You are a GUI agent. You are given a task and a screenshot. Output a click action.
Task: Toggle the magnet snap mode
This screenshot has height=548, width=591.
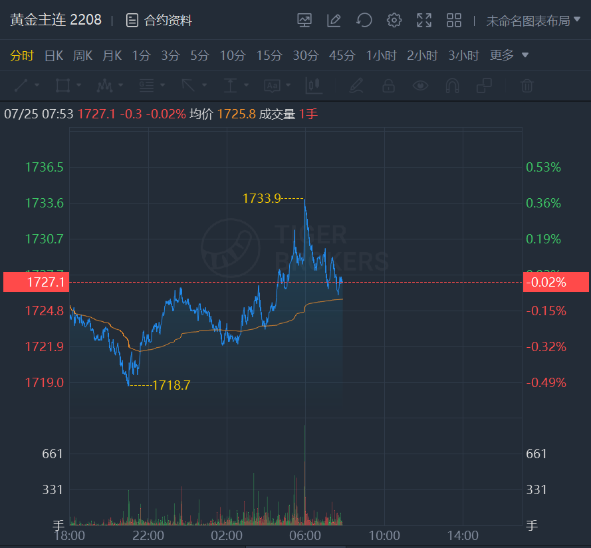452,85
